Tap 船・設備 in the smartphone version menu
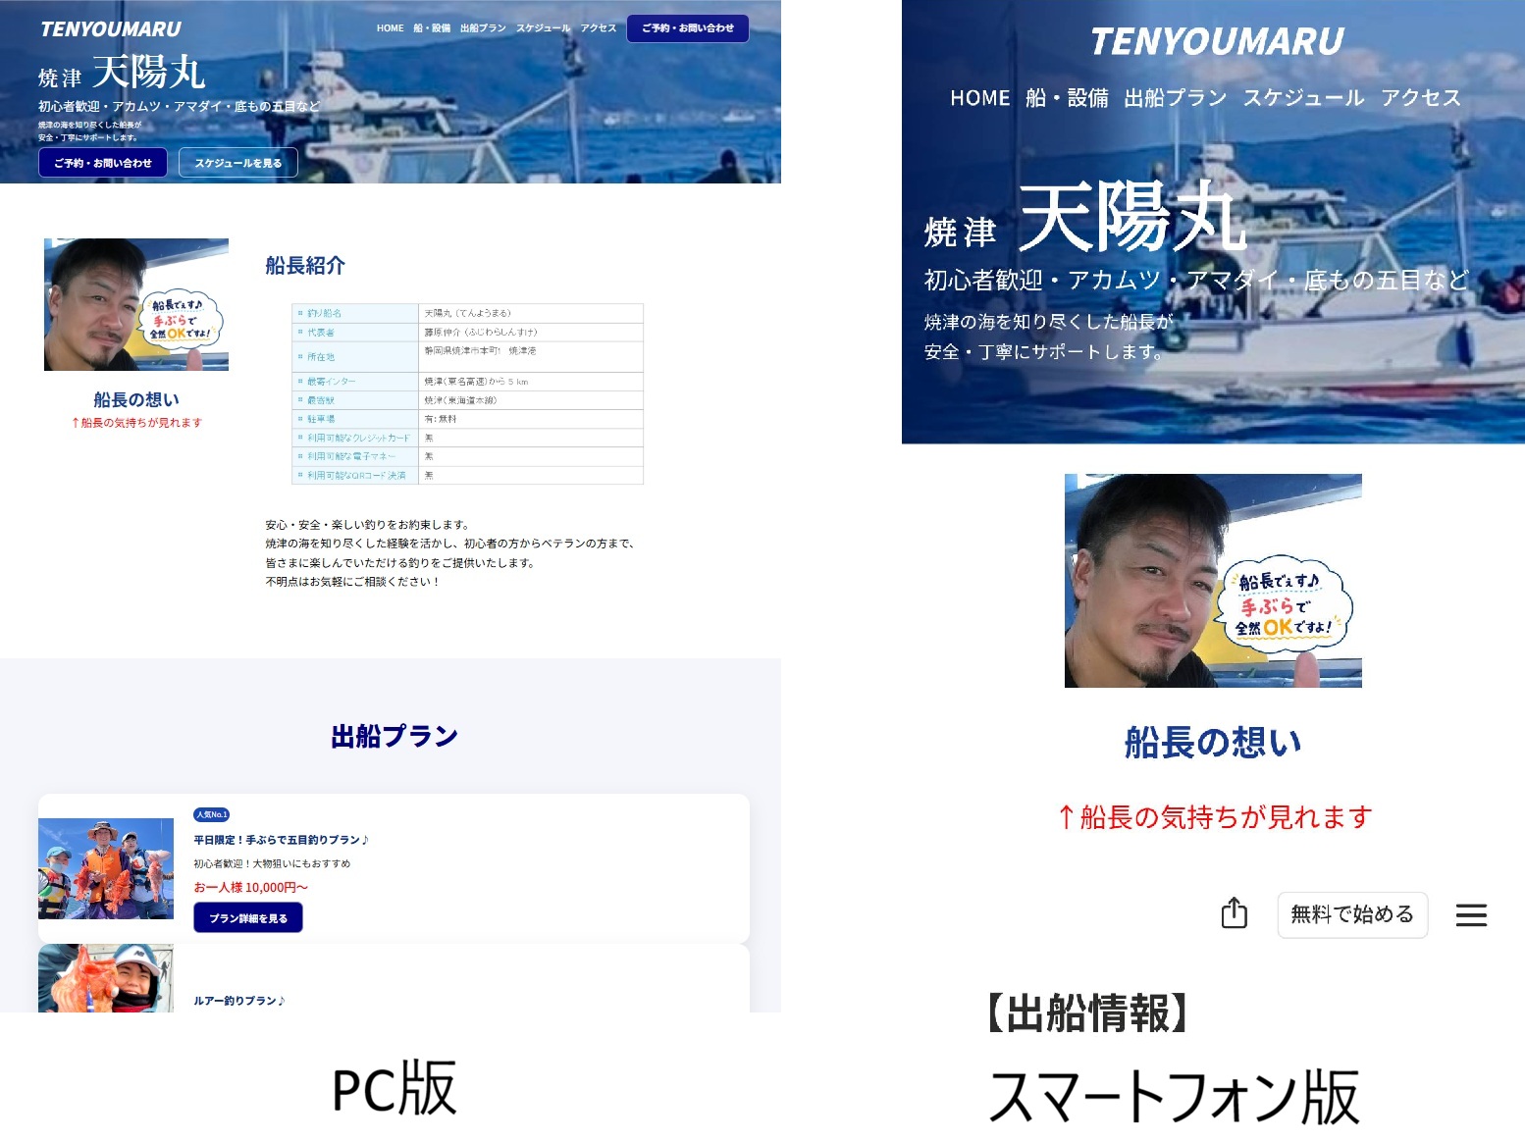The height and width of the screenshot is (1142, 1525). tap(1067, 98)
